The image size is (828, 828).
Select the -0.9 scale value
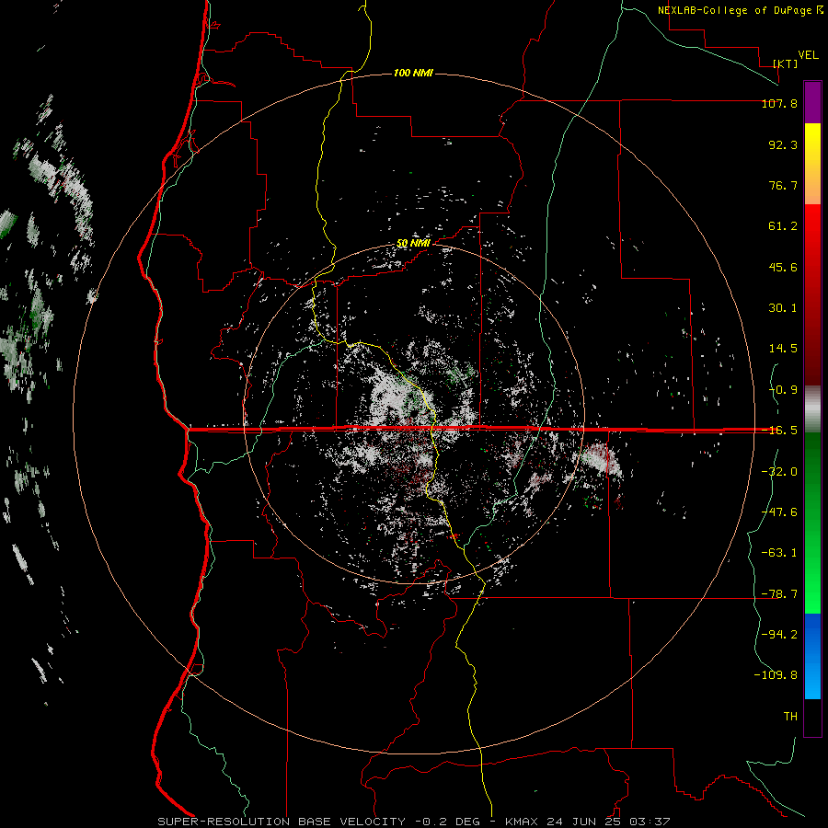coord(783,390)
